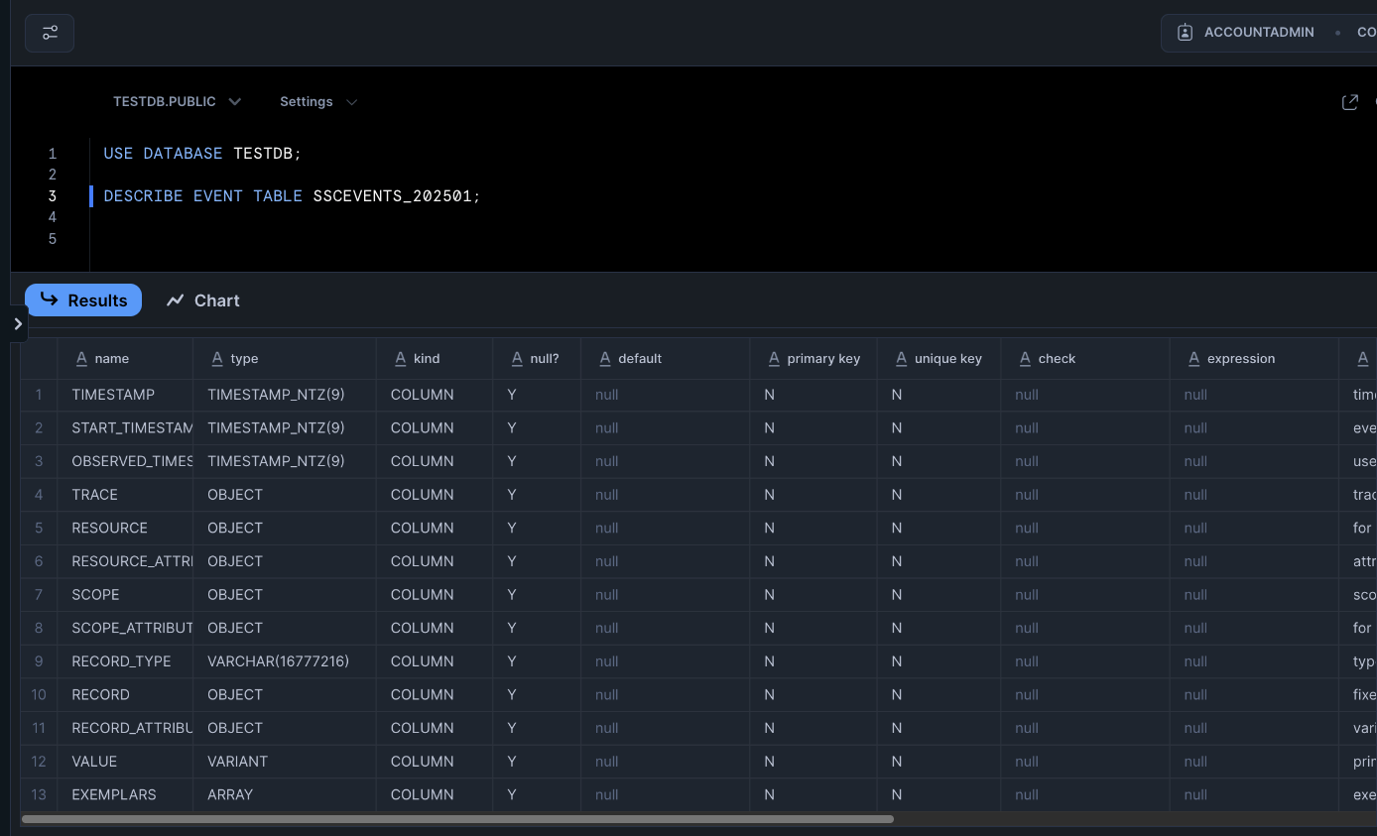This screenshot has height=836, width=1377.
Task: Switch to the Chart tab
Action: (x=203, y=300)
